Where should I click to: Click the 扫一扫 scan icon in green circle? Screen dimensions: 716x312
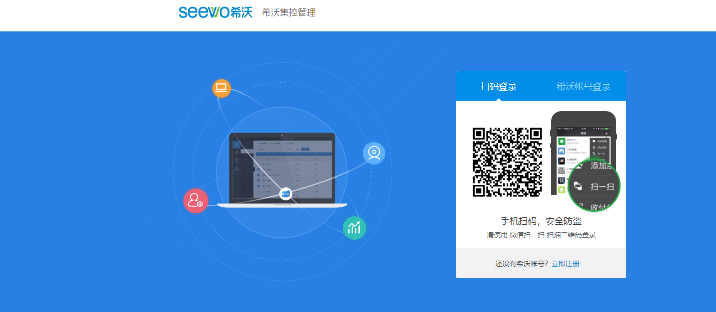(578, 186)
